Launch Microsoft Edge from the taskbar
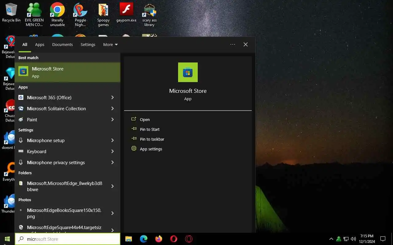The width and height of the screenshot is (393, 245). click(143, 239)
